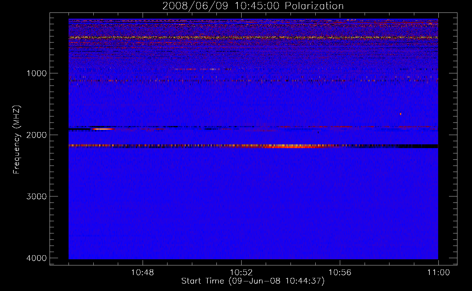Click the plot title '2008/06/09 10:45:00 Polarization'
This screenshot has width=472, height=291.
tap(253, 6)
